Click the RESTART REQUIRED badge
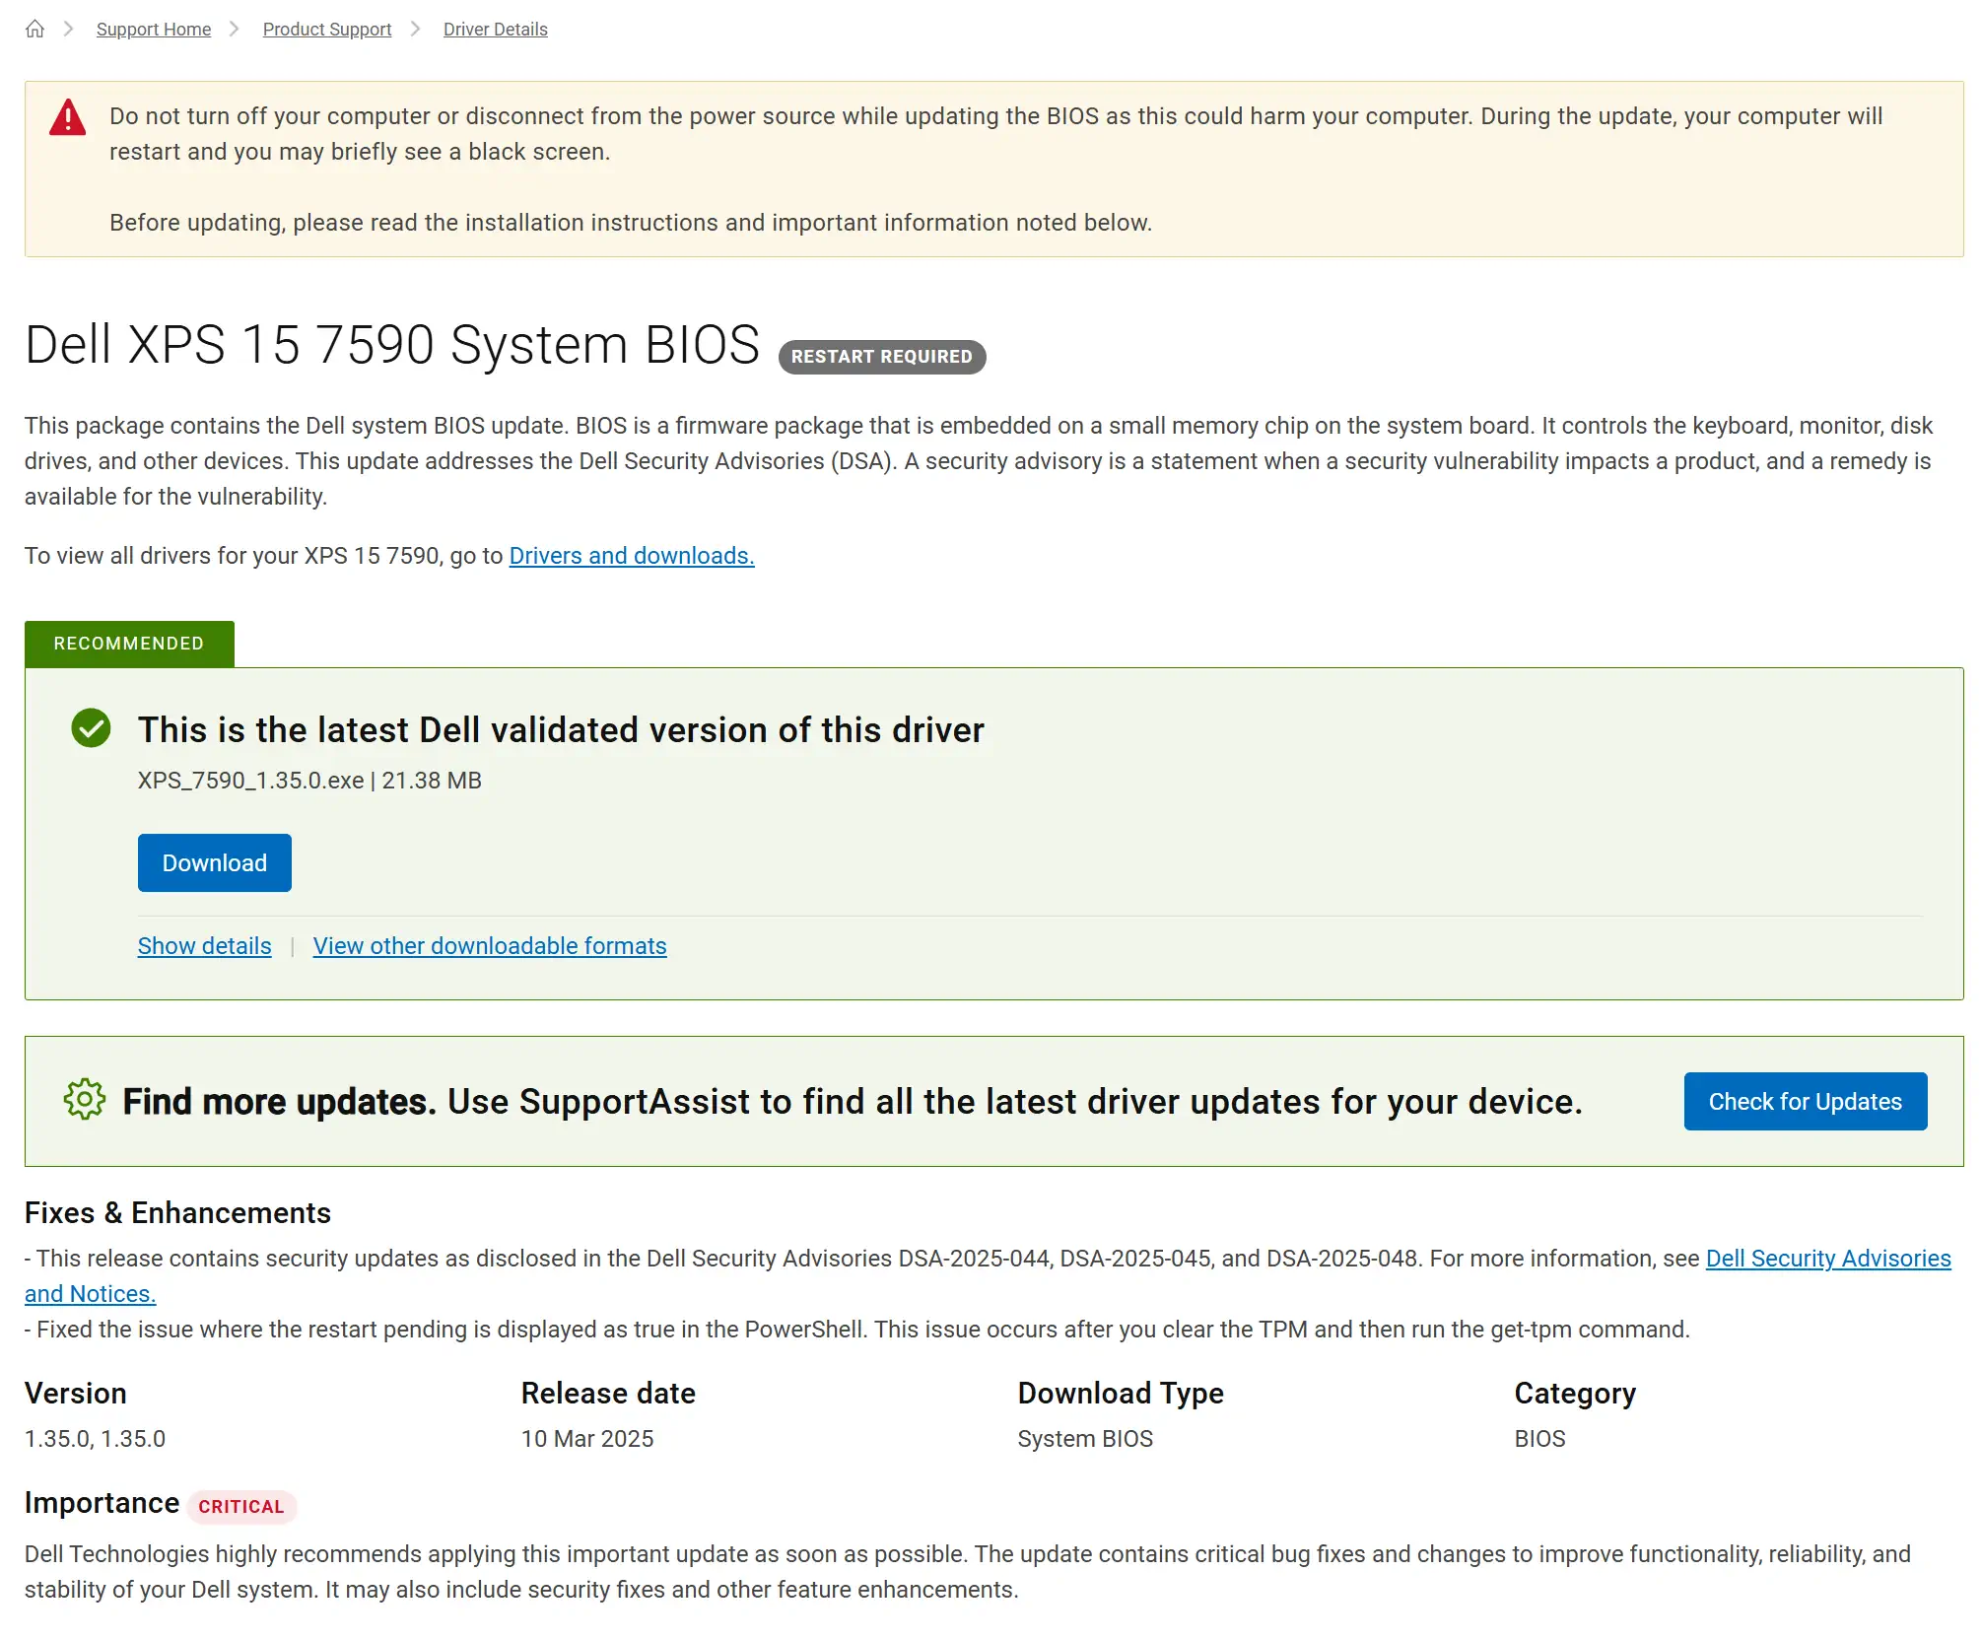The width and height of the screenshot is (1981, 1640). coord(881,357)
